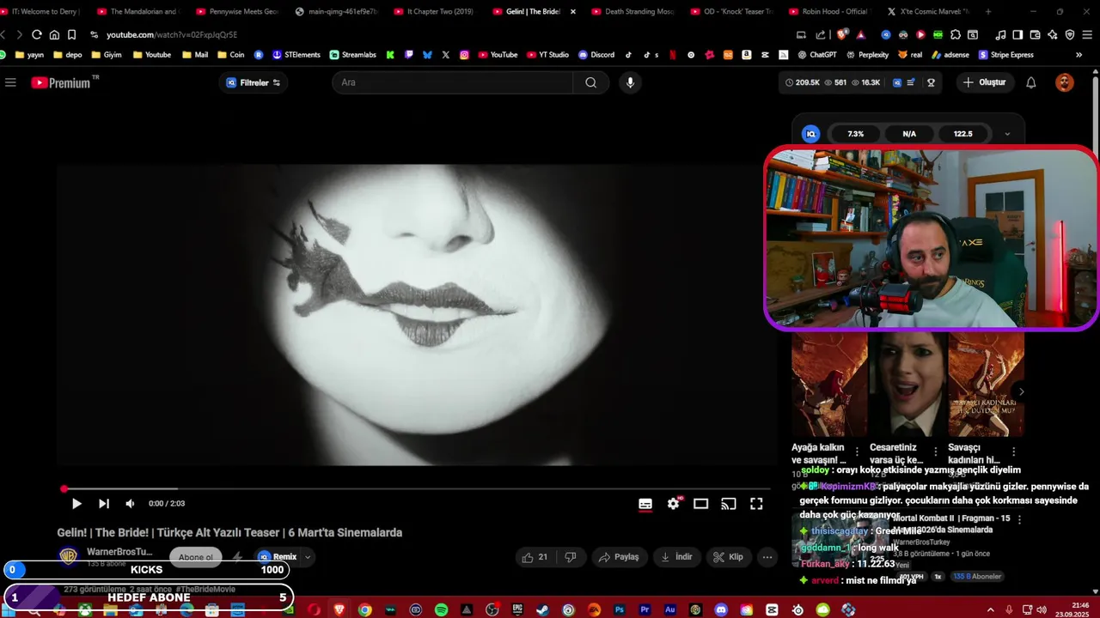The height and width of the screenshot is (618, 1100).
Task: Open the Oluştur create menu
Action: click(x=984, y=82)
